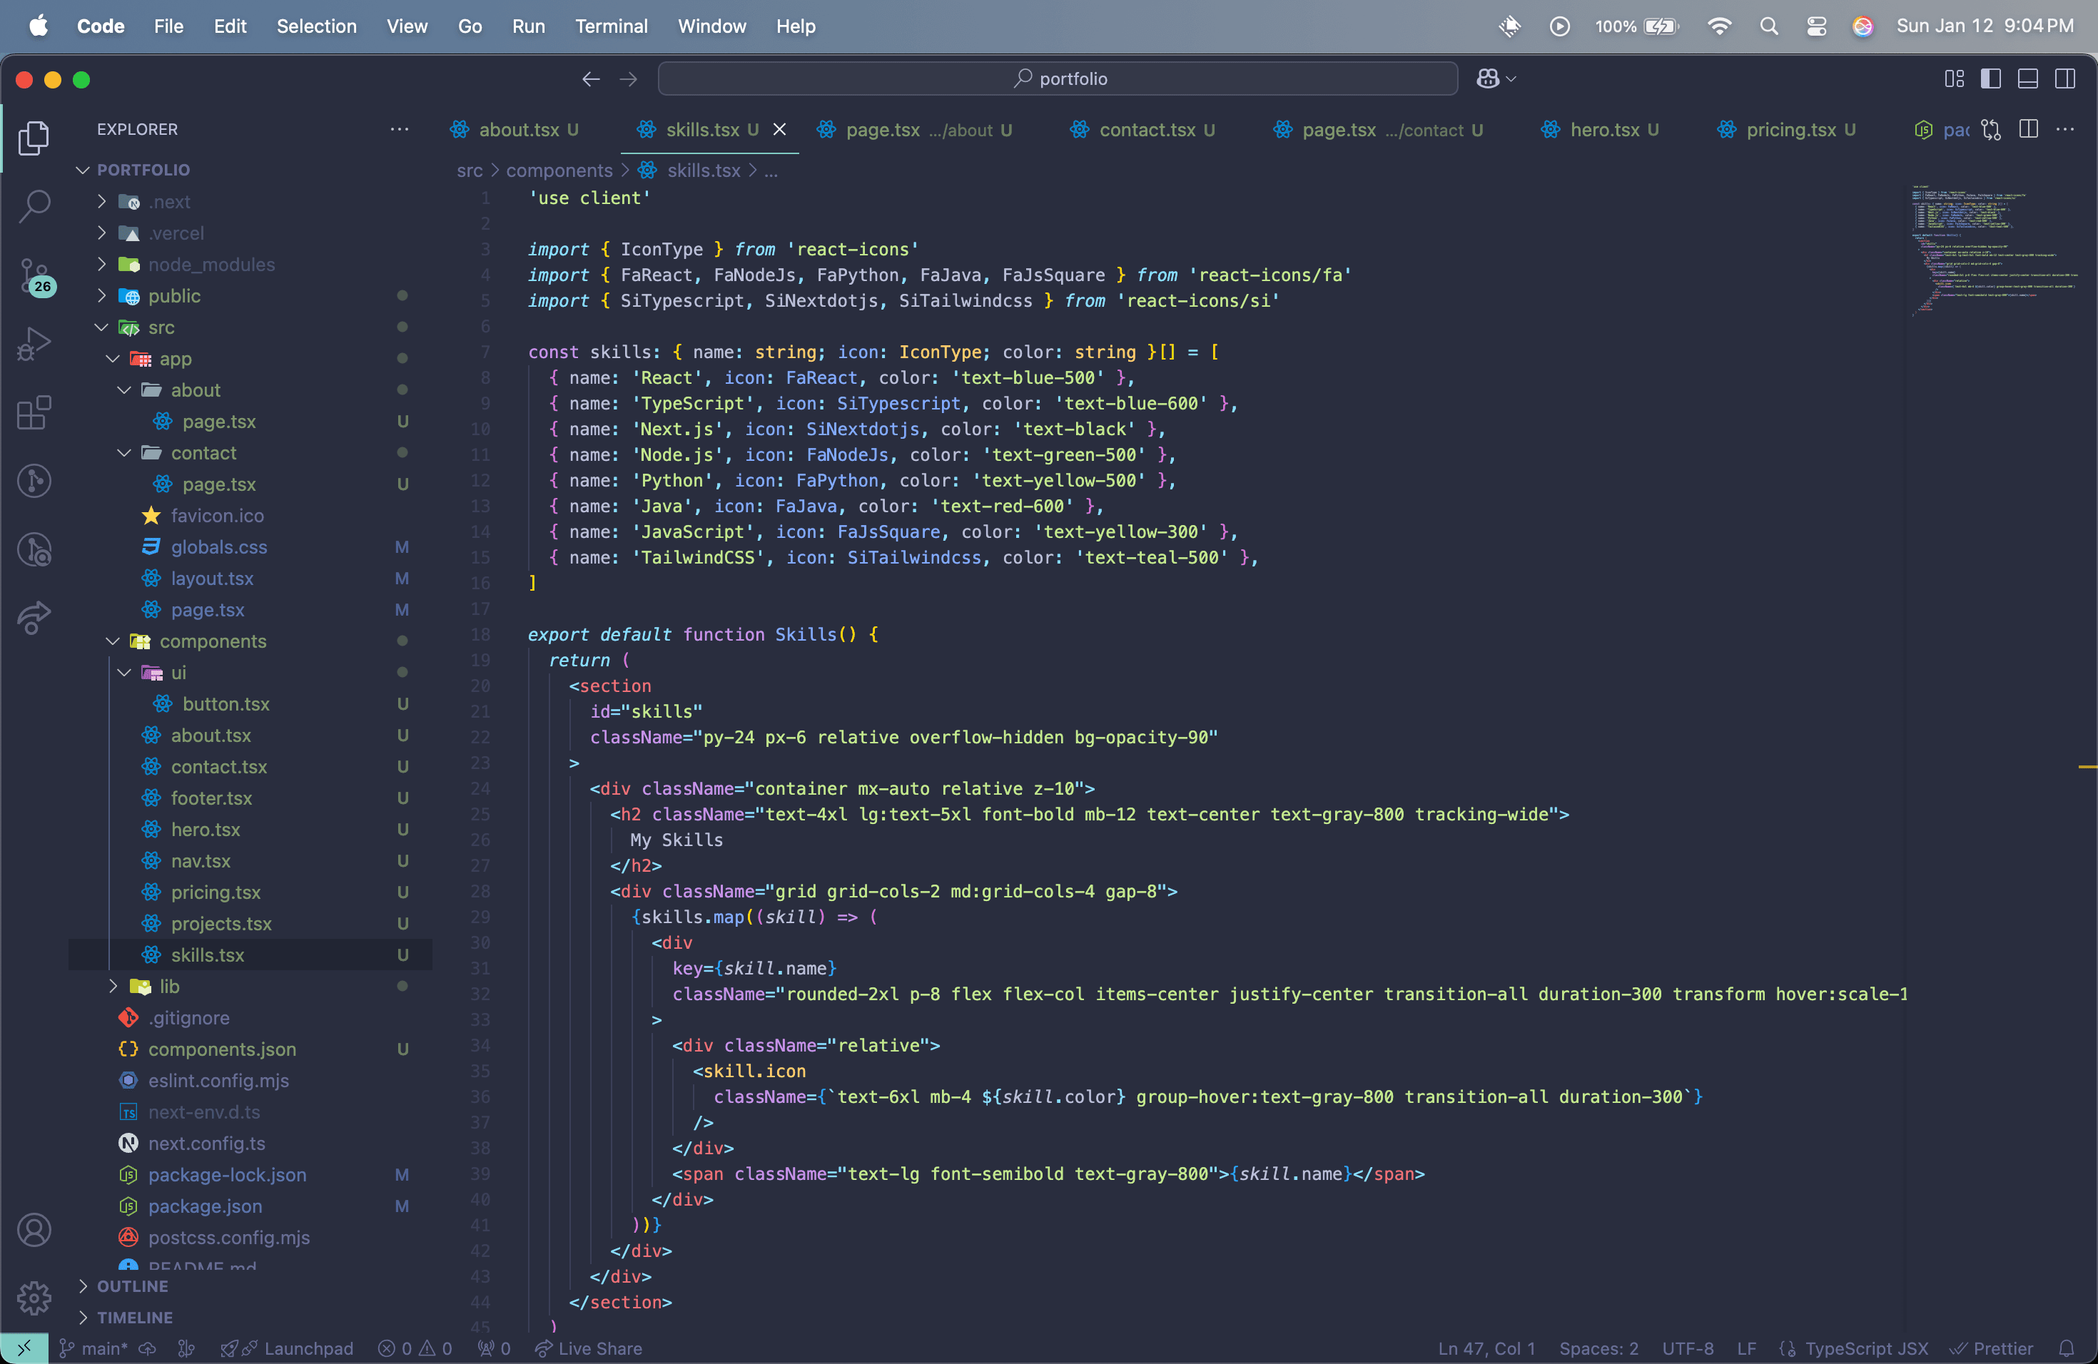
Task: Toggle the bottom panel visibility
Action: tap(2027, 79)
